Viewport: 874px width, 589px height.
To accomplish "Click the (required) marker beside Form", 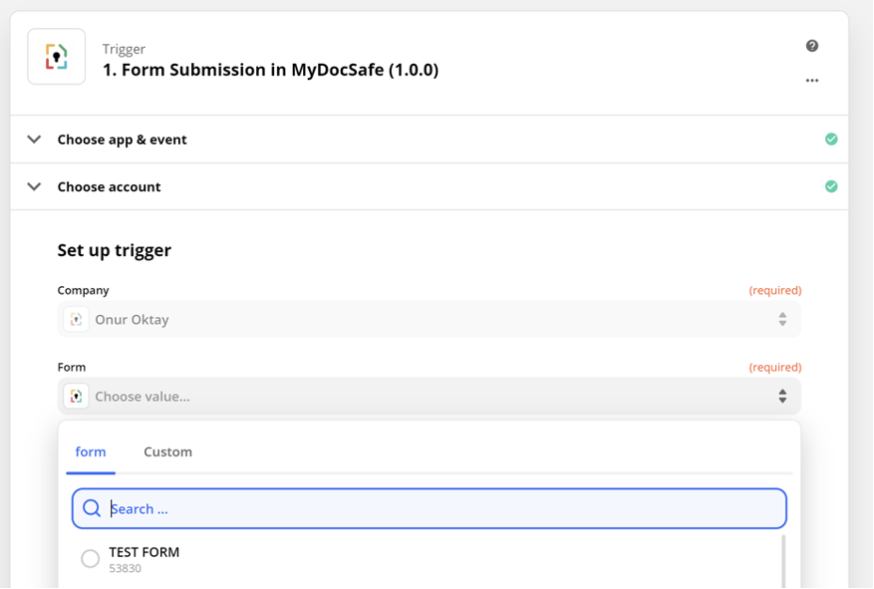I will tap(774, 367).
